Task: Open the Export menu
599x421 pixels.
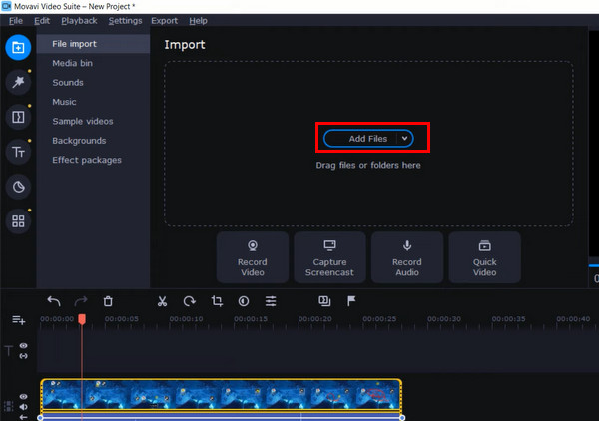Action: (165, 21)
